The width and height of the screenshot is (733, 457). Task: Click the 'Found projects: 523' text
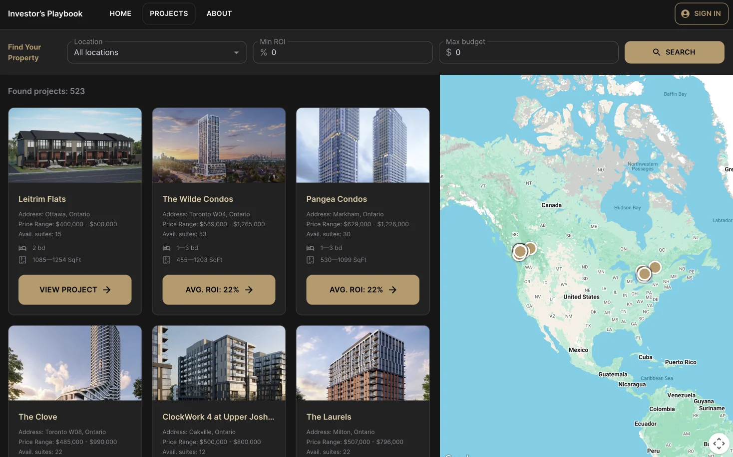46,91
